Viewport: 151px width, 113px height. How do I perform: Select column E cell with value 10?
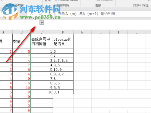point(42,92)
